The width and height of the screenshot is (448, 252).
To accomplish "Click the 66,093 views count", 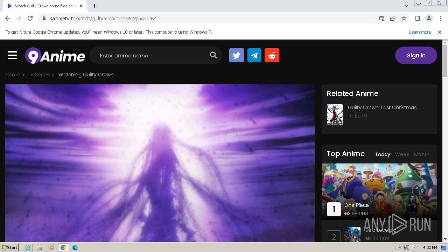I will 359,213.
